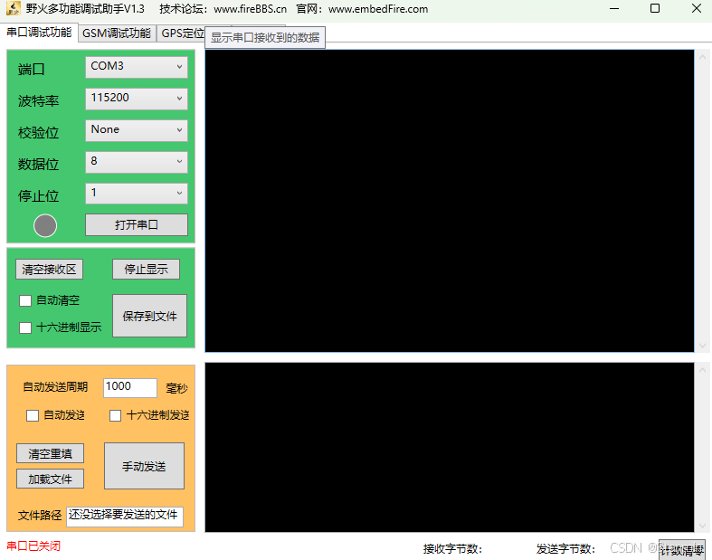Minimize the 野火多功能调试助手 window

(614, 9)
